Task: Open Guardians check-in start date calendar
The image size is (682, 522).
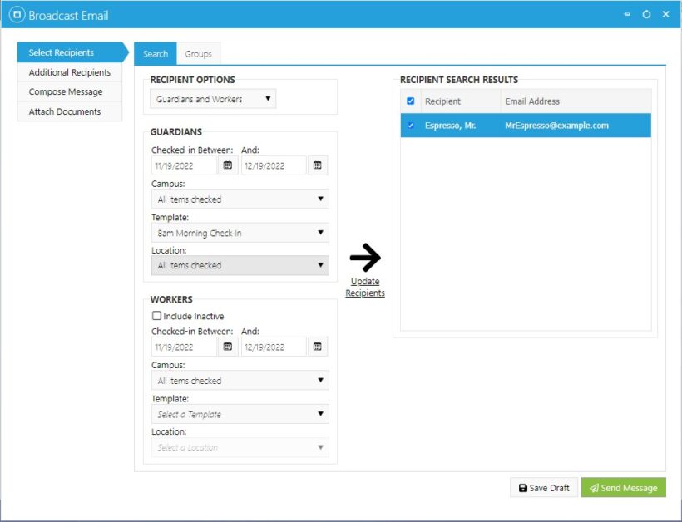Action: click(x=228, y=165)
